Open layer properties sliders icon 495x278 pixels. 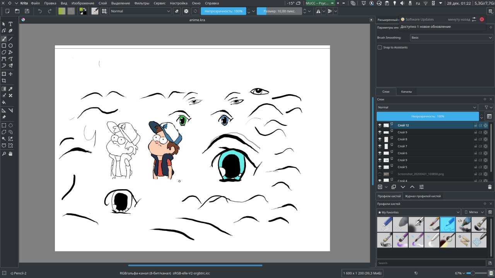(421, 187)
